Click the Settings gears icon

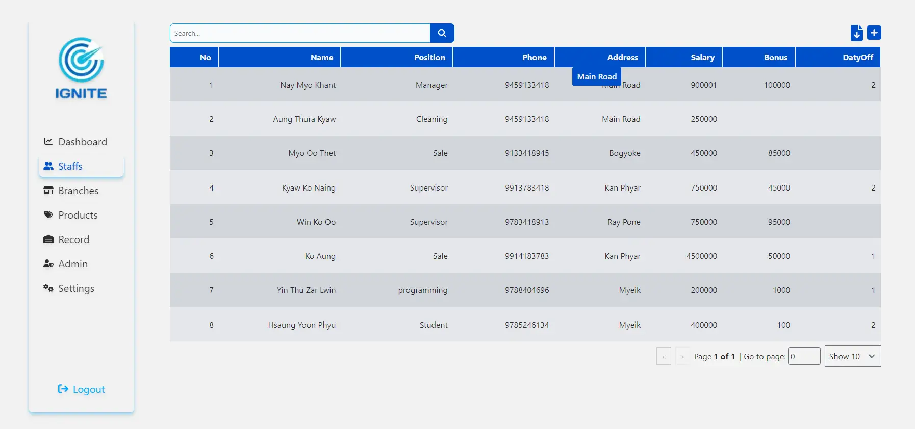tap(48, 288)
